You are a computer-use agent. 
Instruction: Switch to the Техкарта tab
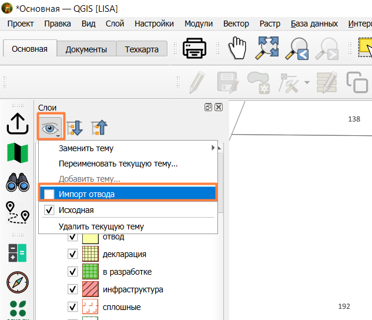(x=142, y=49)
